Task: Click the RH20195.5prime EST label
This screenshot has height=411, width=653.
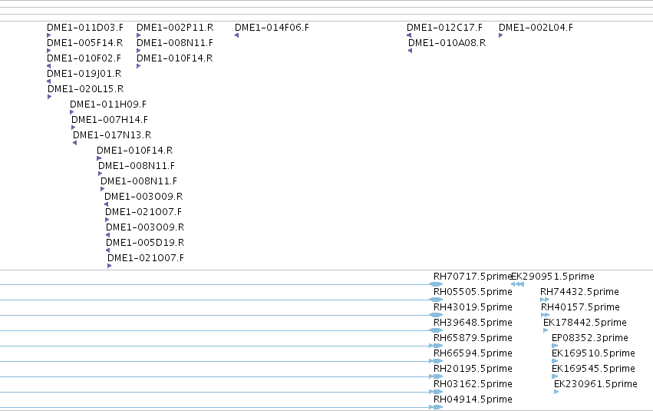Action: (473, 369)
